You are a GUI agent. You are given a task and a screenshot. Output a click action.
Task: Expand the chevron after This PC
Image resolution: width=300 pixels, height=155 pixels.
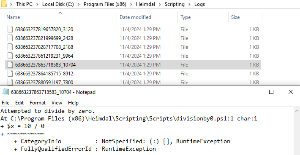pos(38,4)
